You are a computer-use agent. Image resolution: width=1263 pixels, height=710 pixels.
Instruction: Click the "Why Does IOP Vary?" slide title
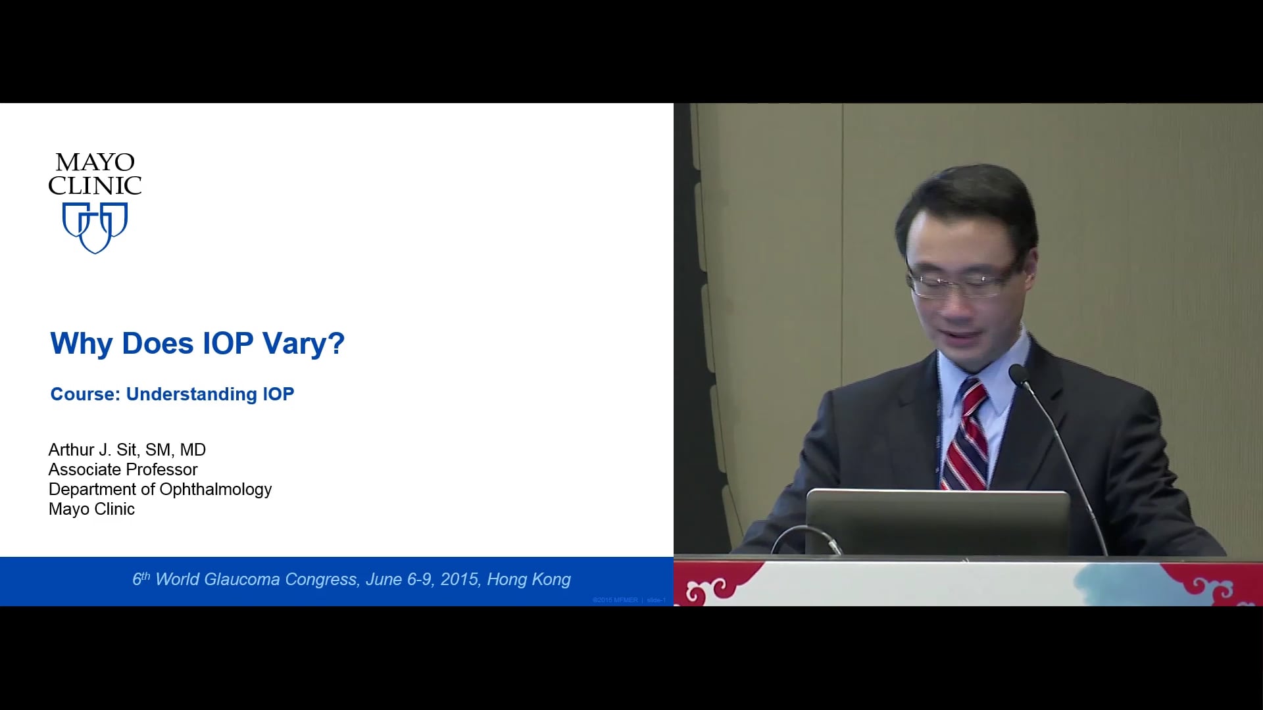coord(197,343)
